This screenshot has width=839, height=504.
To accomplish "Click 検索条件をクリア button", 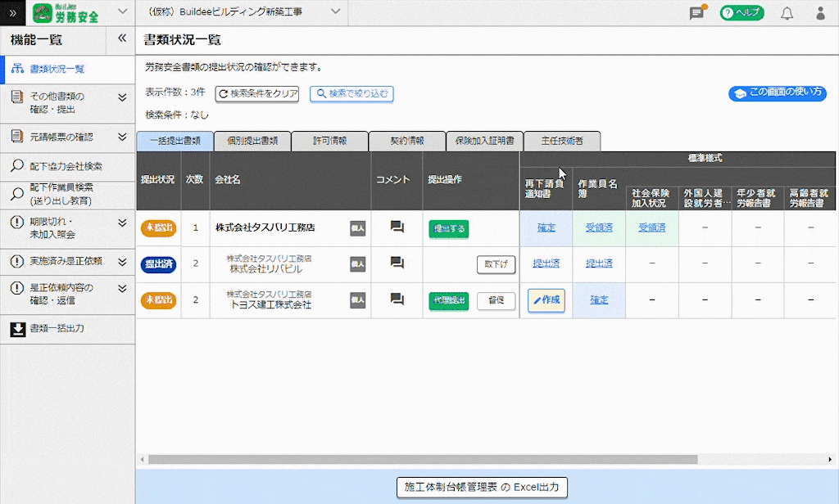I will [257, 94].
